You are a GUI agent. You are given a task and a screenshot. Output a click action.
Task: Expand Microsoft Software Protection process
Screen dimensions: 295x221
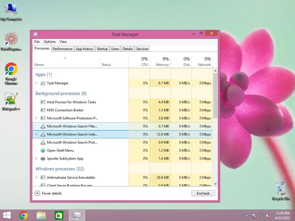(37, 118)
